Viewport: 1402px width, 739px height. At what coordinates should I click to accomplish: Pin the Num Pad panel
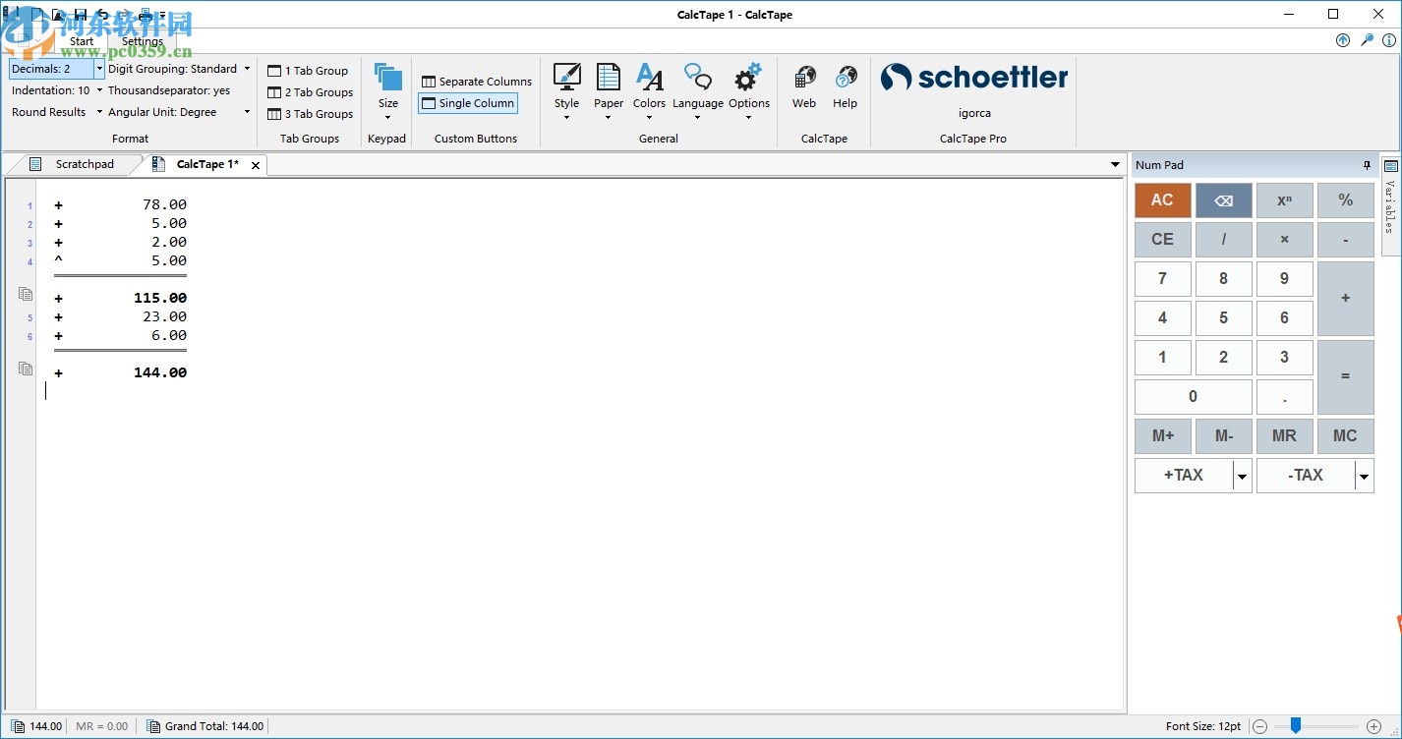click(x=1368, y=164)
